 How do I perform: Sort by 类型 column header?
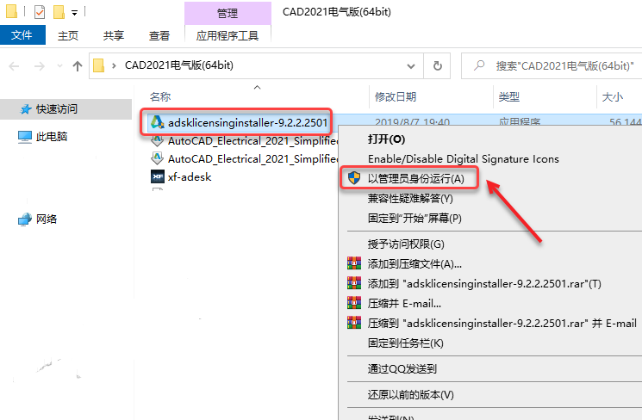click(509, 97)
